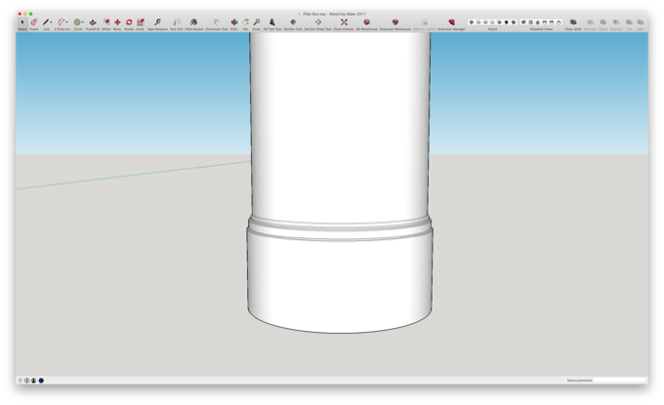Viewport: 664px width, 405px height.
Task: Activate the Zoom magnifier tool
Action: [257, 22]
